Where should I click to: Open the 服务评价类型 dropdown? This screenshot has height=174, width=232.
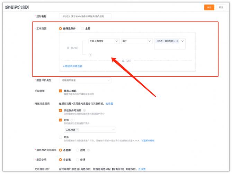pyautogui.click(x=85, y=80)
